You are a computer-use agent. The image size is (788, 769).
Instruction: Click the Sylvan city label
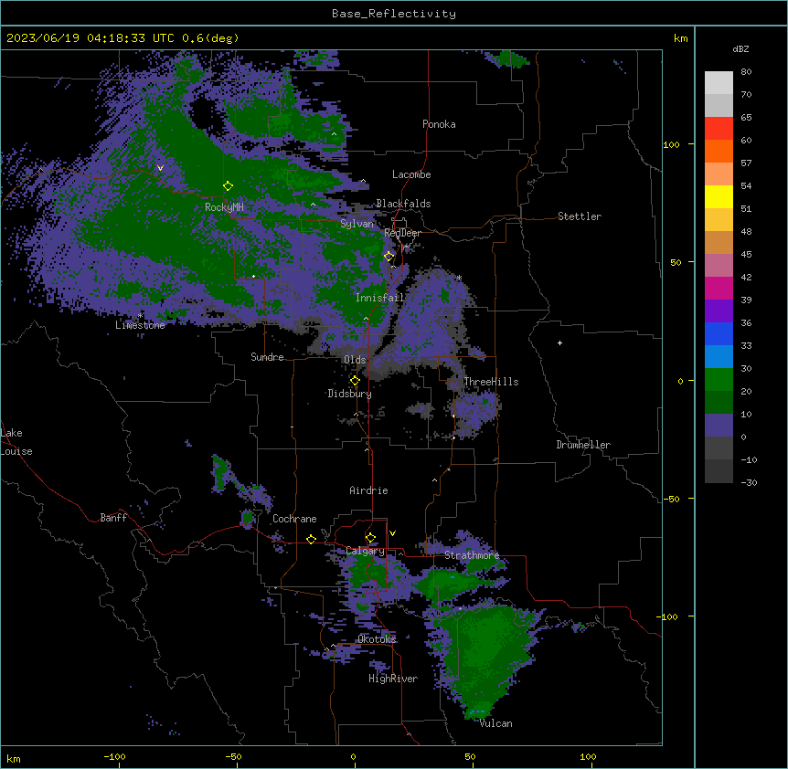point(357,224)
